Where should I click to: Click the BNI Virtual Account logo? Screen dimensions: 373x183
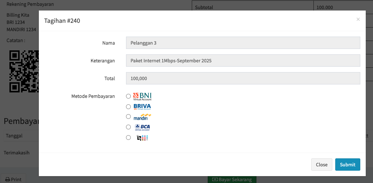pyautogui.click(x=142, y=96)
